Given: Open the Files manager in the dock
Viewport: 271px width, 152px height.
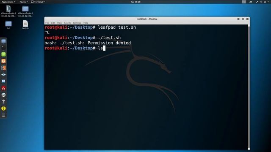Looking at the screenshot, I should (3, 41).
